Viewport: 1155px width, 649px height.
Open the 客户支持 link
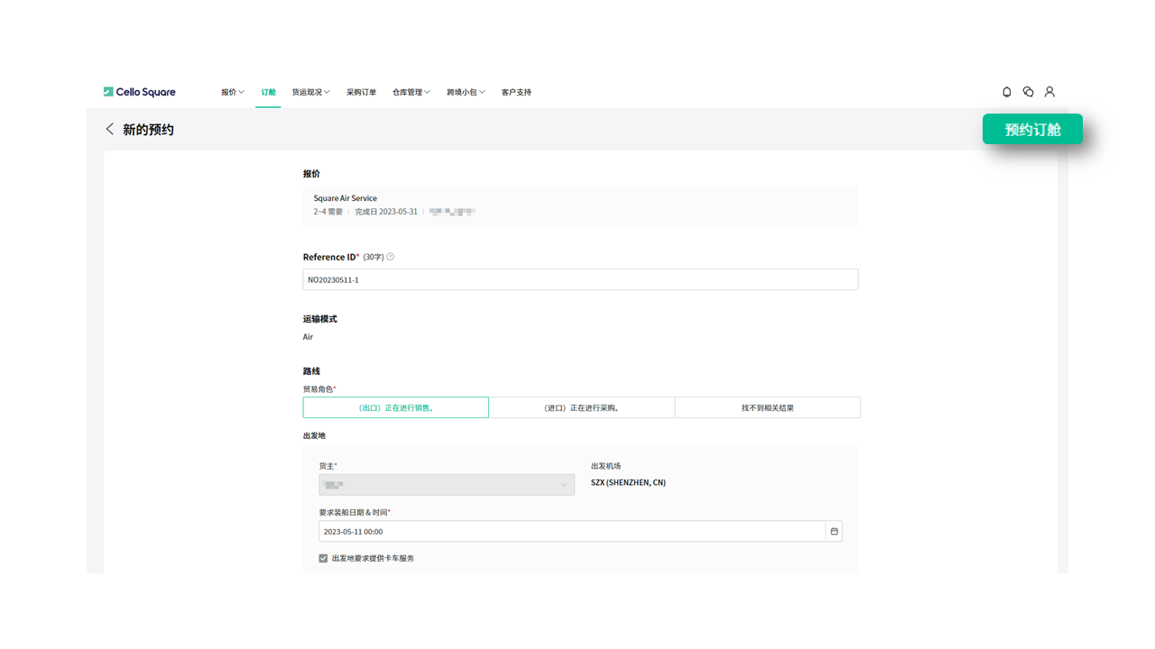(x=516, y=92)
